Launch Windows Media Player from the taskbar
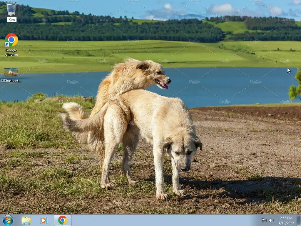 click(44, 220)
